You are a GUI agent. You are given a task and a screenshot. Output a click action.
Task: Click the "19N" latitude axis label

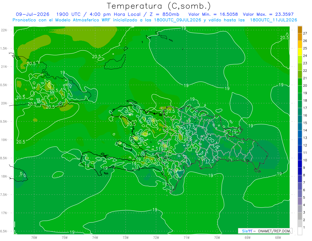tap(4, 140)
